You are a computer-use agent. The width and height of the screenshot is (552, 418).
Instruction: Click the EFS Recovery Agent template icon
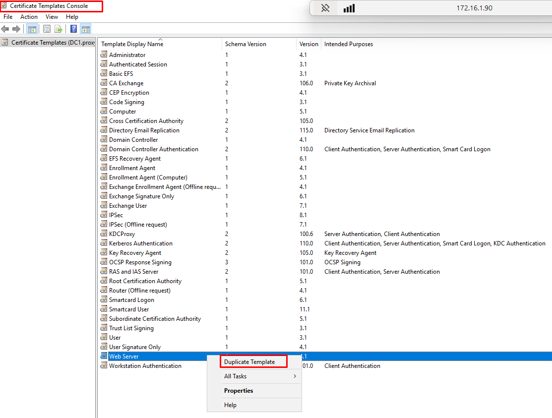104,158
